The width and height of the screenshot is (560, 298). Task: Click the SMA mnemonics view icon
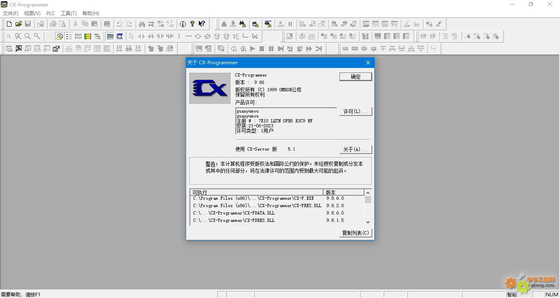[110, 36]
